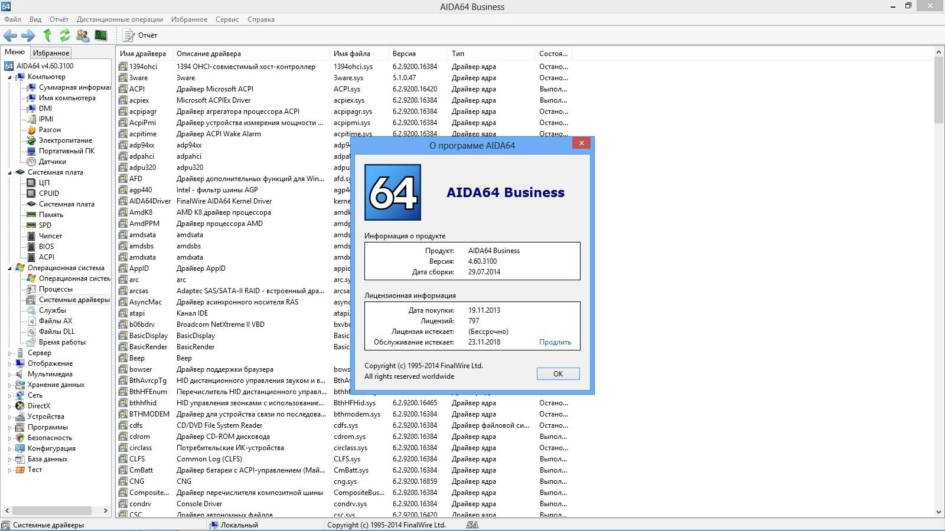Click the Программы icon in the tree
The width and height of the screenshot is (945, 531).
point(20,427)
